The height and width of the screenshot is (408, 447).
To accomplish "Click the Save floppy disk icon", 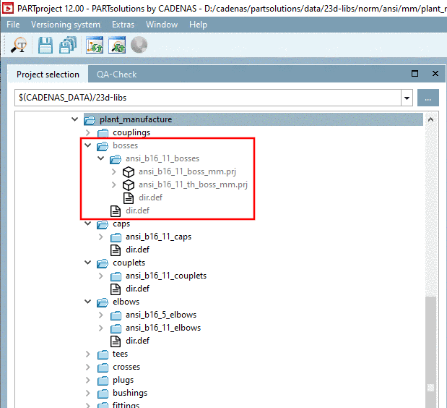I will [x=45, y=45].
